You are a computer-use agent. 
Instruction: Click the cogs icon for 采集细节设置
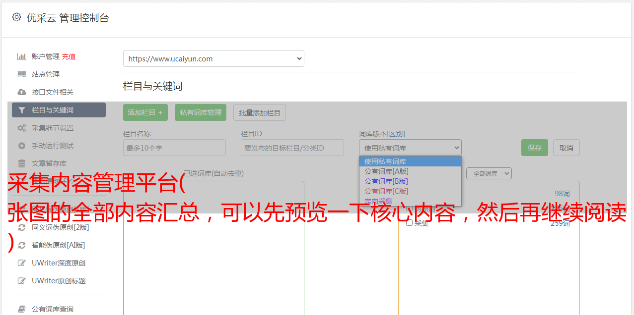coord(22,128)
